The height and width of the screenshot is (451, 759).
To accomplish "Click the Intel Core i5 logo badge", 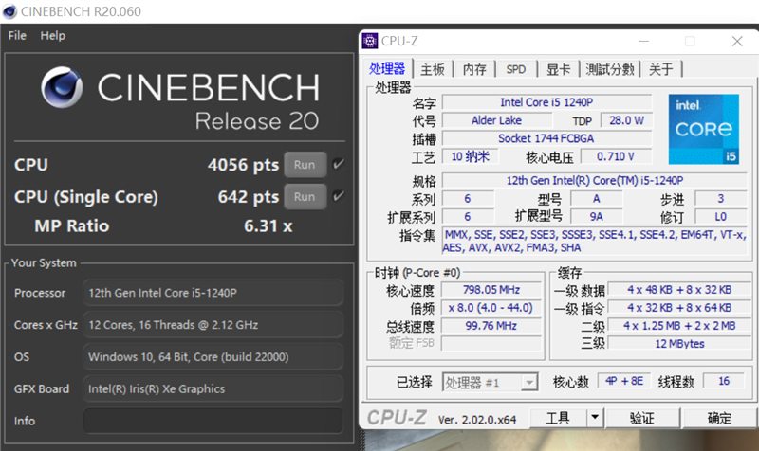I will click(703, 129).
